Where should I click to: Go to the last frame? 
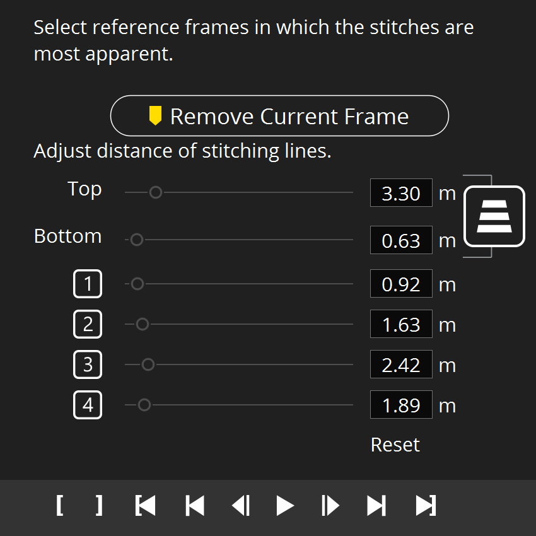[x=376, y=506]
